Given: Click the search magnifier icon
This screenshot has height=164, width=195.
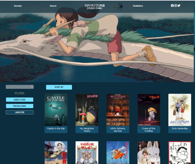Looking at the screenshot, I should [x=32, y=87].
